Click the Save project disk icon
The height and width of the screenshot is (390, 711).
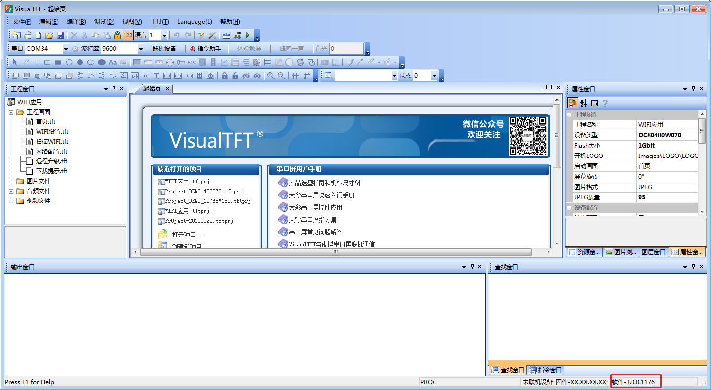tap(60, 35)
